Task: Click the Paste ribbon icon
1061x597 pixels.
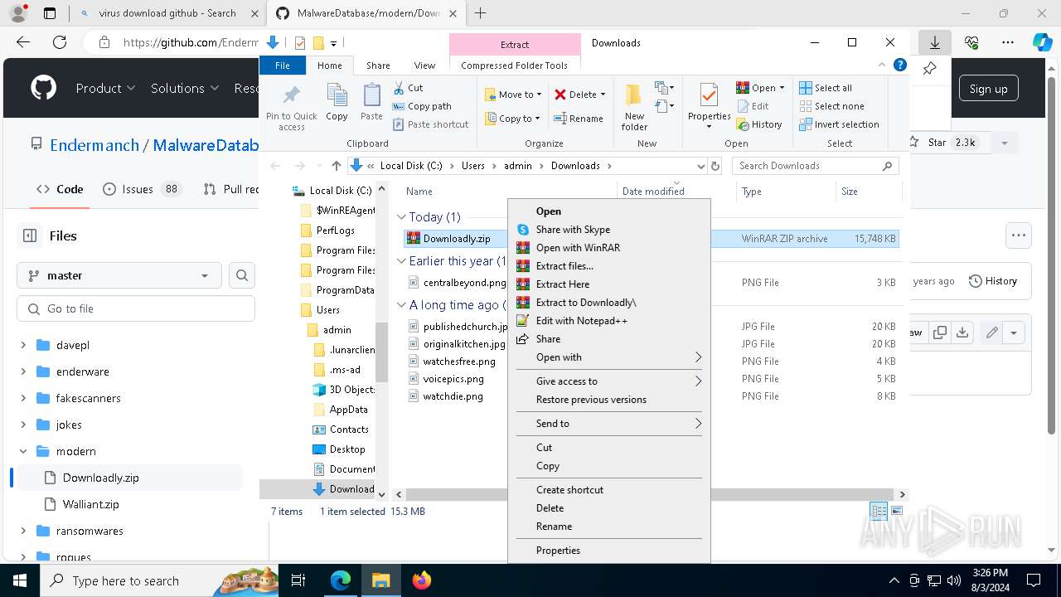Action: (x=371, y=102)
